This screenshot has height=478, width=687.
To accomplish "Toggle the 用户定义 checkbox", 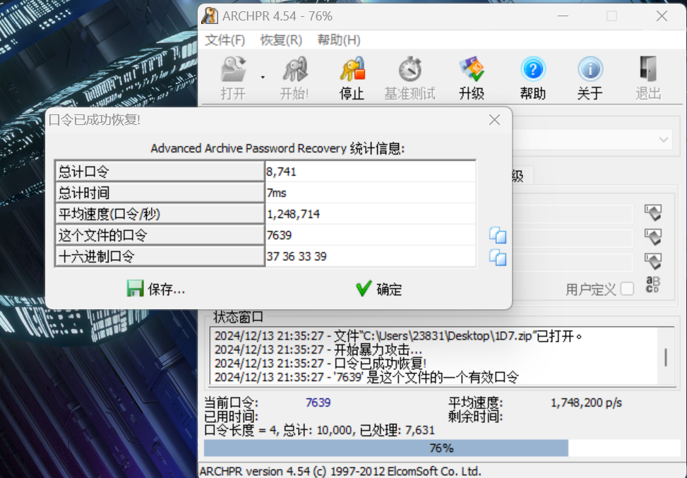I will tap(627, 289).
